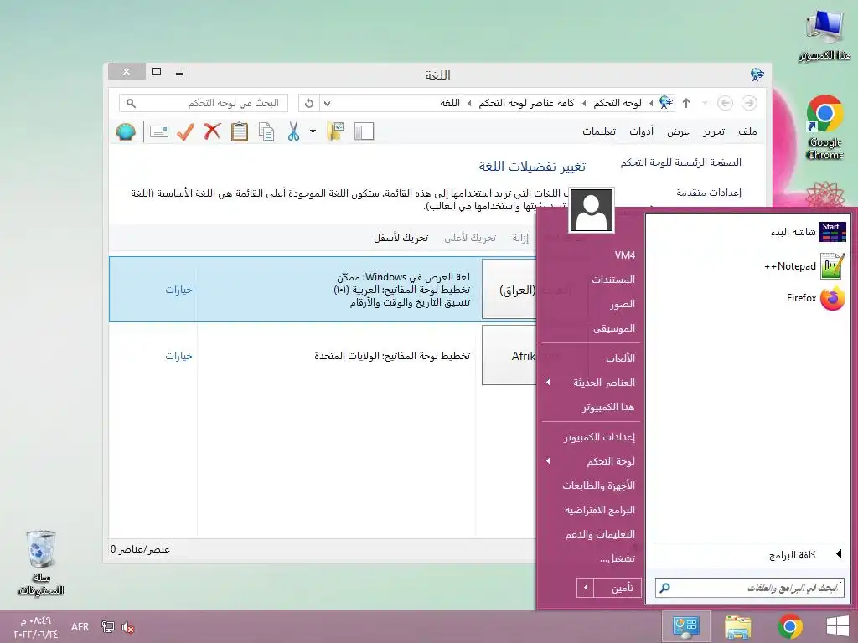Screen dimensions: 858x643
Task: Open This PC (هذا الكمبيوتر) in start menu
Action: [x=608, y=408]
